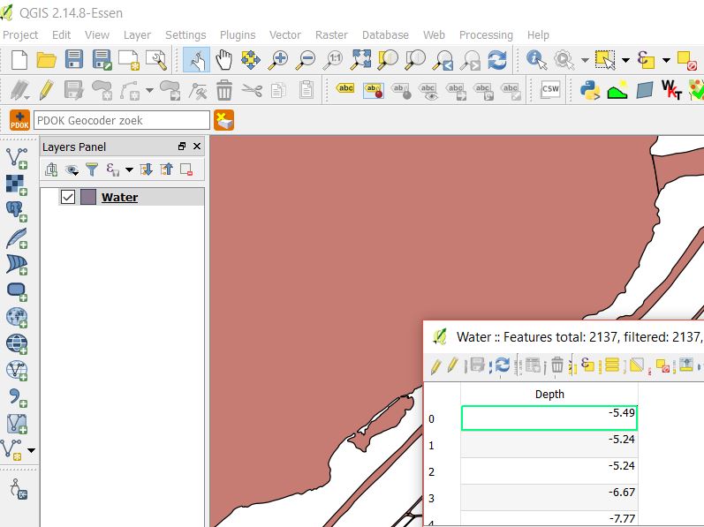Open filter legend by expression dropdown
The height and width of the screenshot is (527, 704).
point(129,169)
